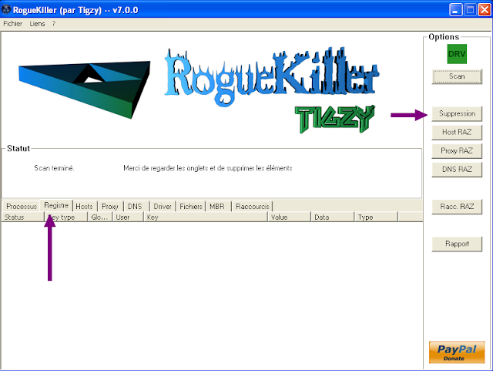Viewport: 493px width, 371px height.
Task: Click the 'Scan terminé.' status text
Action: [54, 168]
